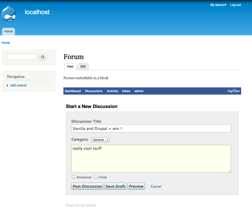This screenshot has width=252, height=216.
Task: Tick the Close checkbox
Action: pos(96,177)
